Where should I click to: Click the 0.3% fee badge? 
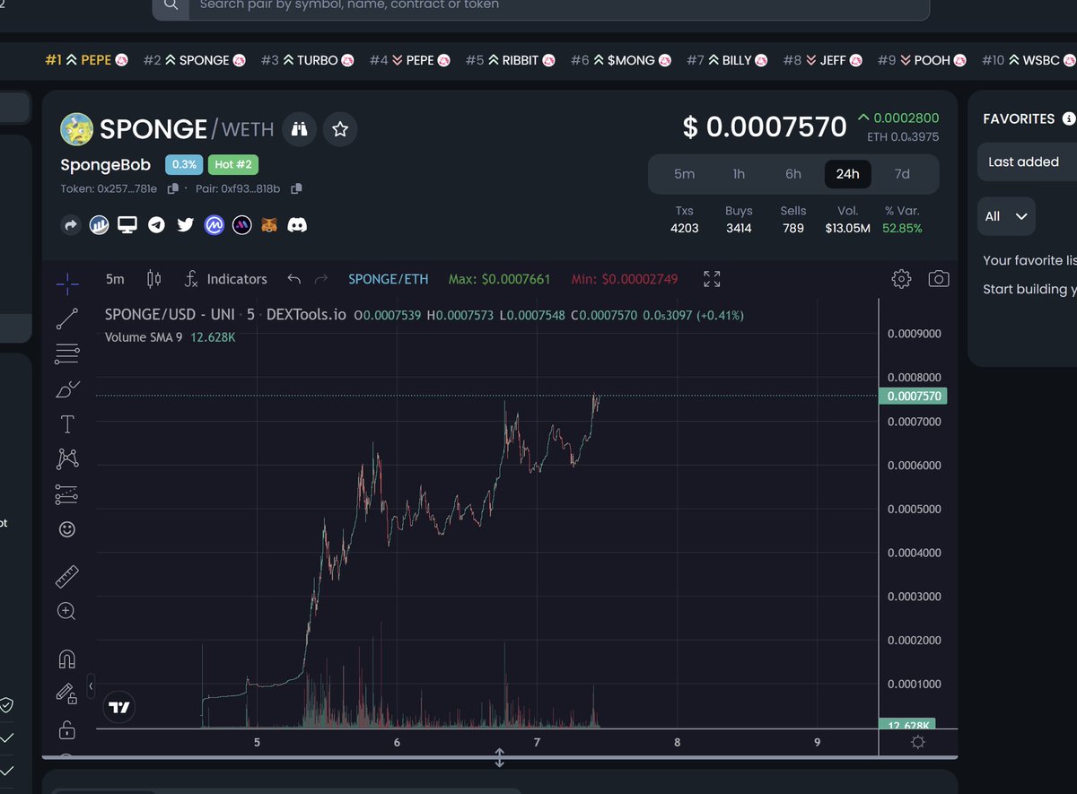pyautogui.click(x=184, y=165)
